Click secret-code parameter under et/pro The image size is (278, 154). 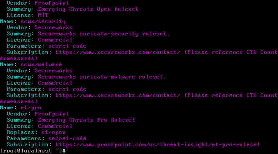tap(67, 139)
